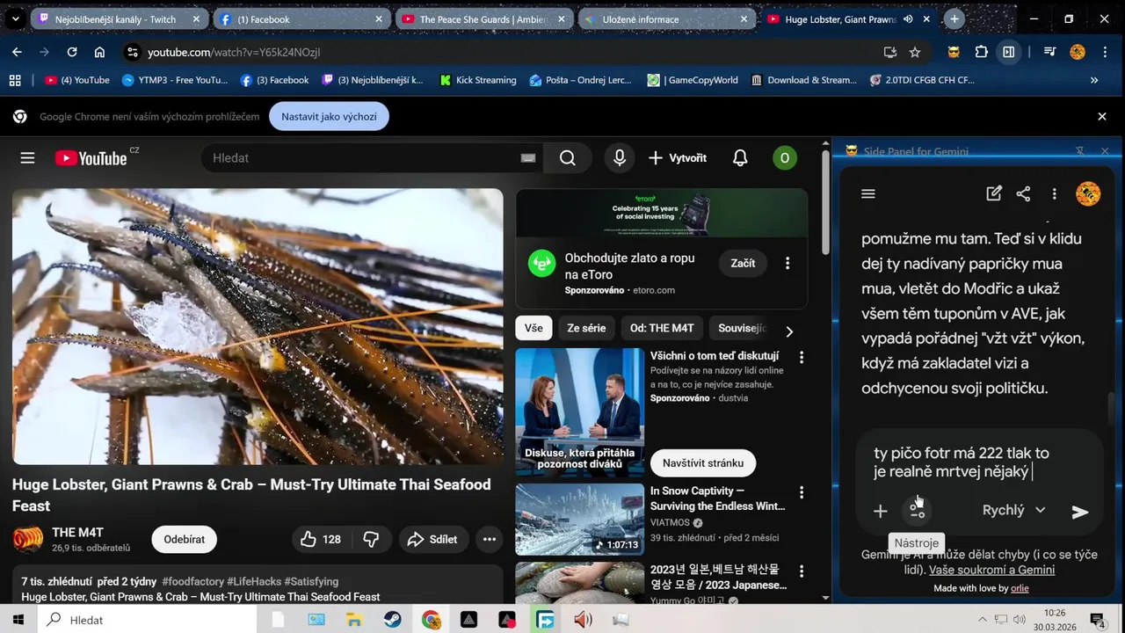Open Kick Streaming bookmark
This screenshot has height=633, width=1125.
coord(478,80)
